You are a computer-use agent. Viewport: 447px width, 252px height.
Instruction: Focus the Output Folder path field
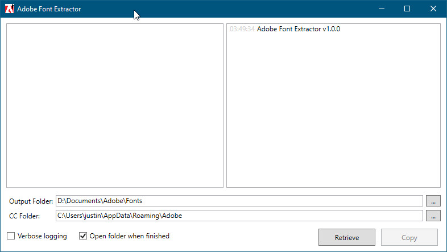point(239,201)
